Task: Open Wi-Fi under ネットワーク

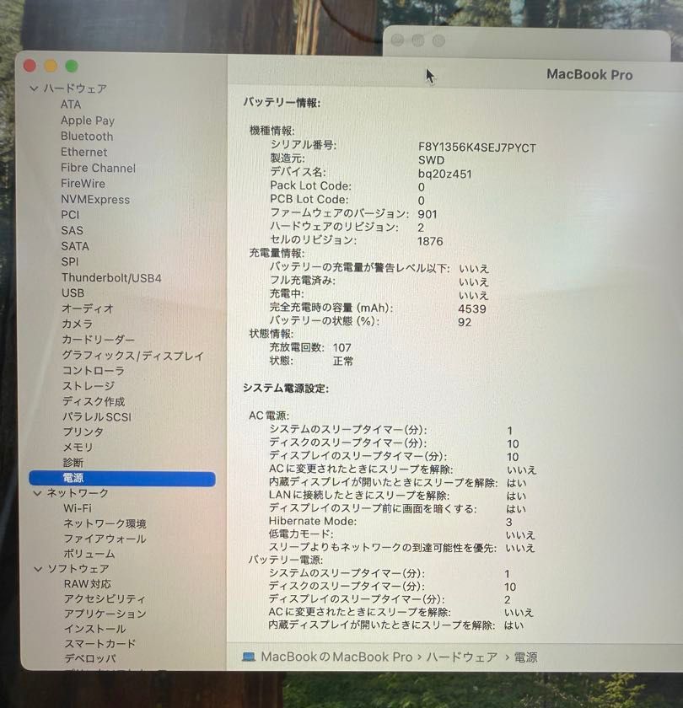Action: click(78, 508)
